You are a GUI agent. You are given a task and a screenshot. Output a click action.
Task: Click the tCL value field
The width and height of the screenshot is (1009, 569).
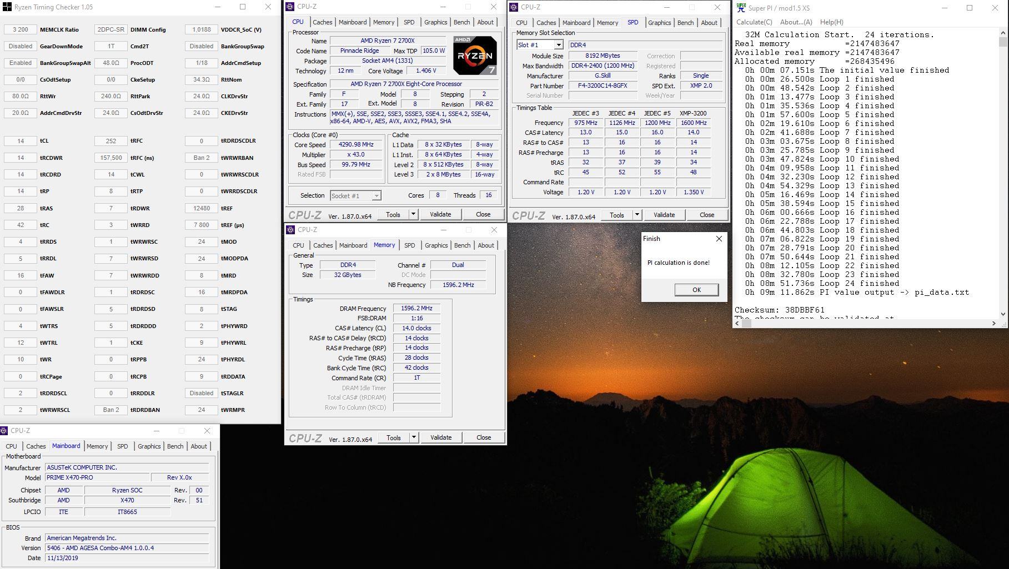[21, 141]
